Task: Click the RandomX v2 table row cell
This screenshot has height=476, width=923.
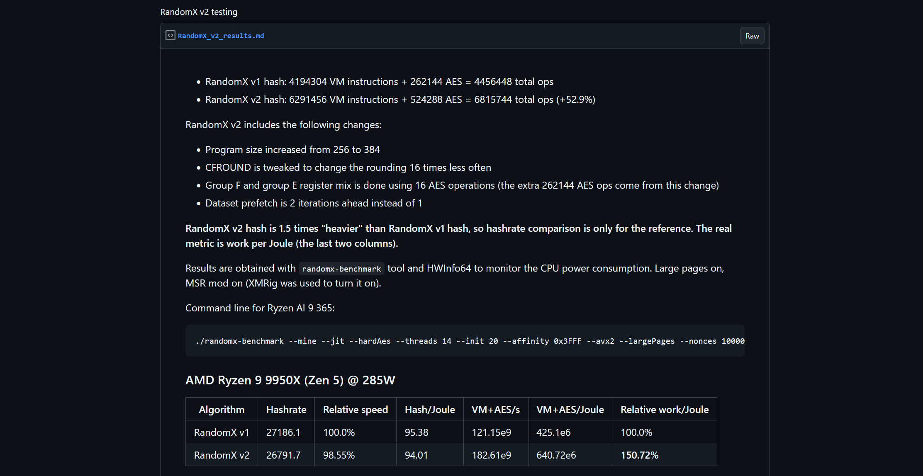Action: coord(222,455)
